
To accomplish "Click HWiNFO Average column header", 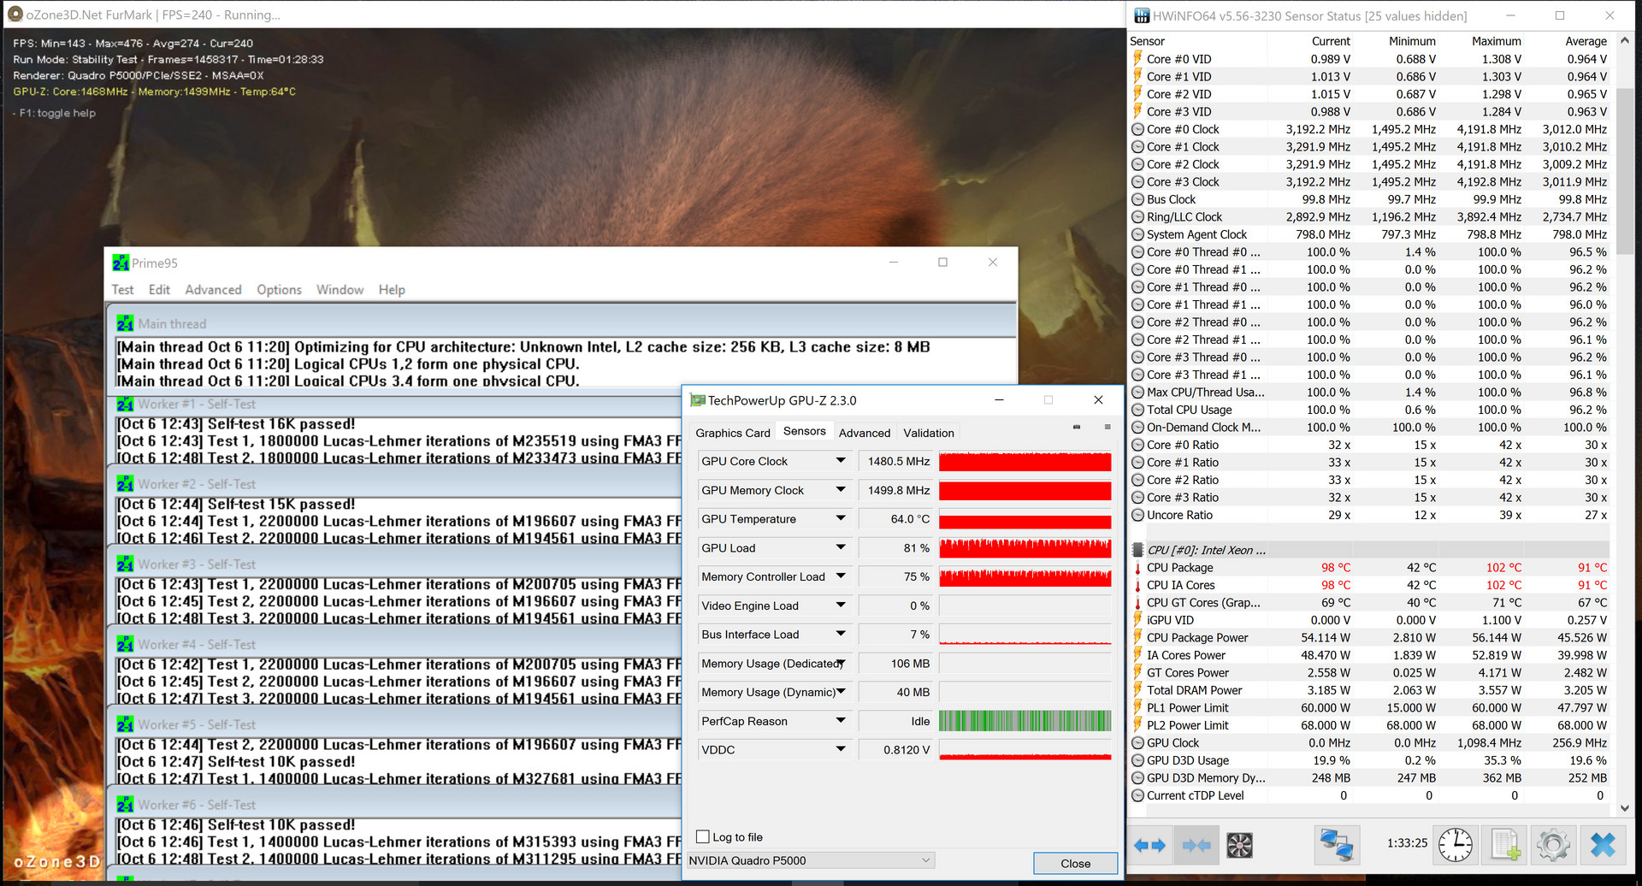I will pos(1567,41).
